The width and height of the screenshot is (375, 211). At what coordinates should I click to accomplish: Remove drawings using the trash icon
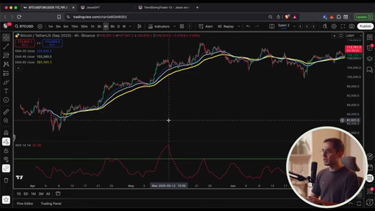pos(6,180)
